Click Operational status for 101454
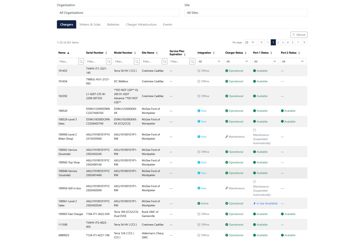 click(234, 81)
